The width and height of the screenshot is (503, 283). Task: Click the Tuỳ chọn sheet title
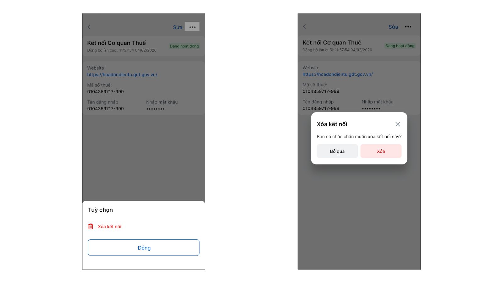pyautogui.click(x=100, y=210)
